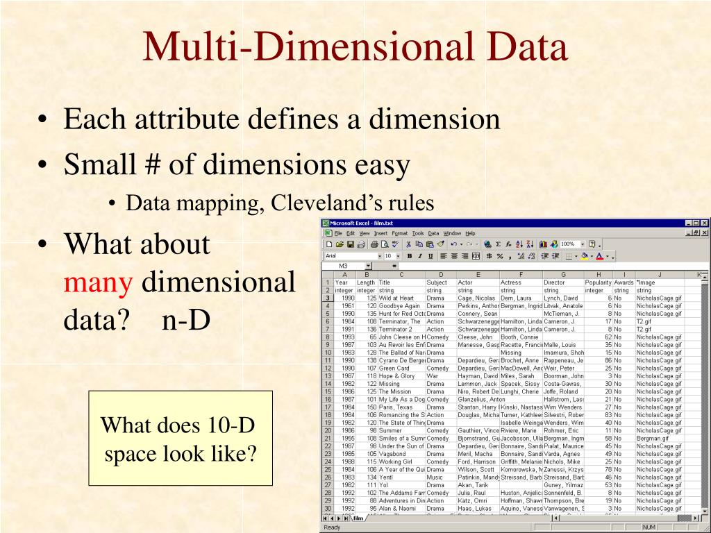The width and height of the screenshot is (711, 533).
Task: Open the Insert menu
Action: 380,233
